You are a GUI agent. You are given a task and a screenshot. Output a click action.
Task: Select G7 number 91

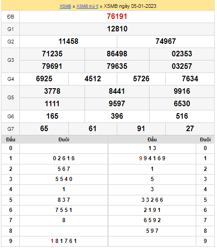pos(141,128)
